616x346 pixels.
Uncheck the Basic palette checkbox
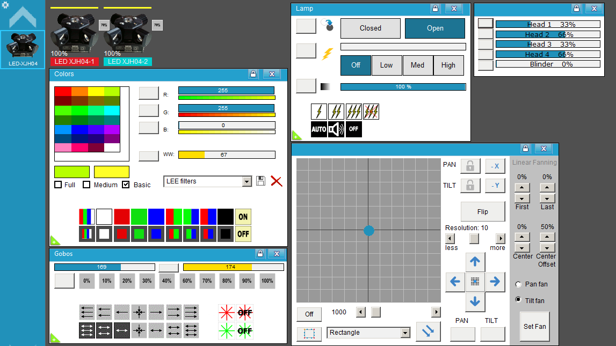coord(126,185)
